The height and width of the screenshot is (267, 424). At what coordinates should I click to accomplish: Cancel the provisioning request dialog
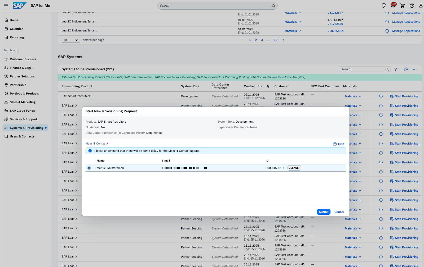coord(339,212)
